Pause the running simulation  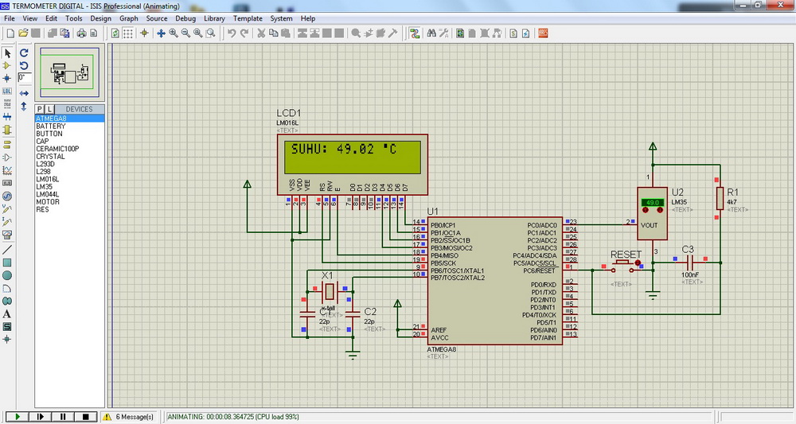pos(62,417)
